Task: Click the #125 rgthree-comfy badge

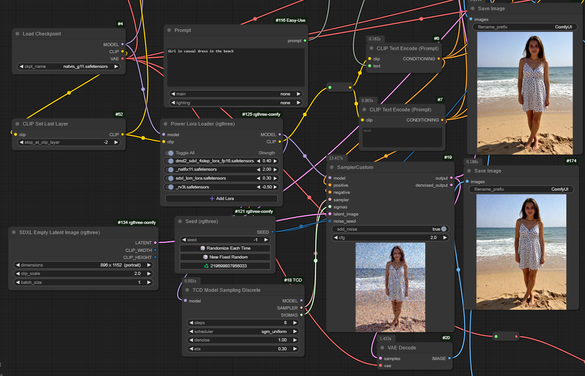Action: pyautogui.click(x=261, y=114)
